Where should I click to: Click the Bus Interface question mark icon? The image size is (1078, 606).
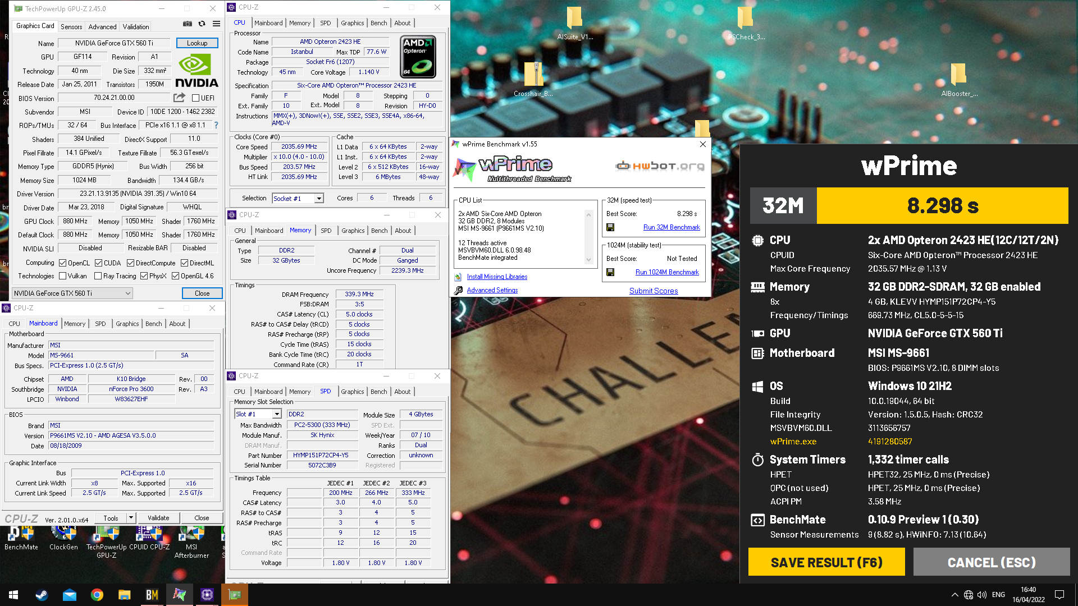tap(216, 125)
